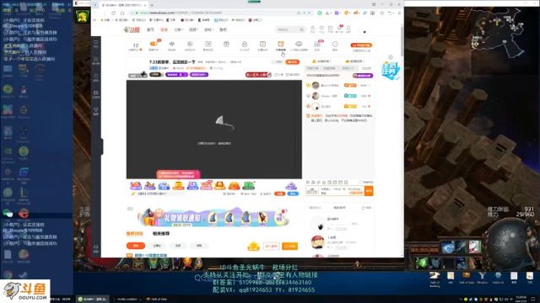Open the history clock icon in header
The height and width of the screenshot is (303, 540).
[312, 29]
